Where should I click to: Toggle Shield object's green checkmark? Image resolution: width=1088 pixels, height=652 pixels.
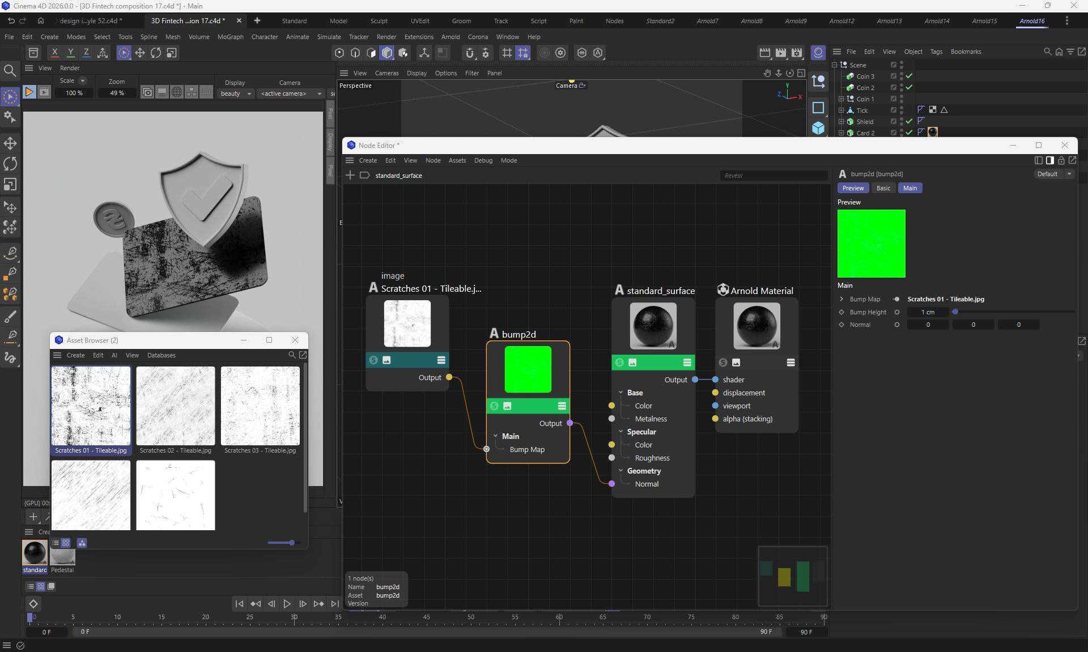click(x=909, y=121)
